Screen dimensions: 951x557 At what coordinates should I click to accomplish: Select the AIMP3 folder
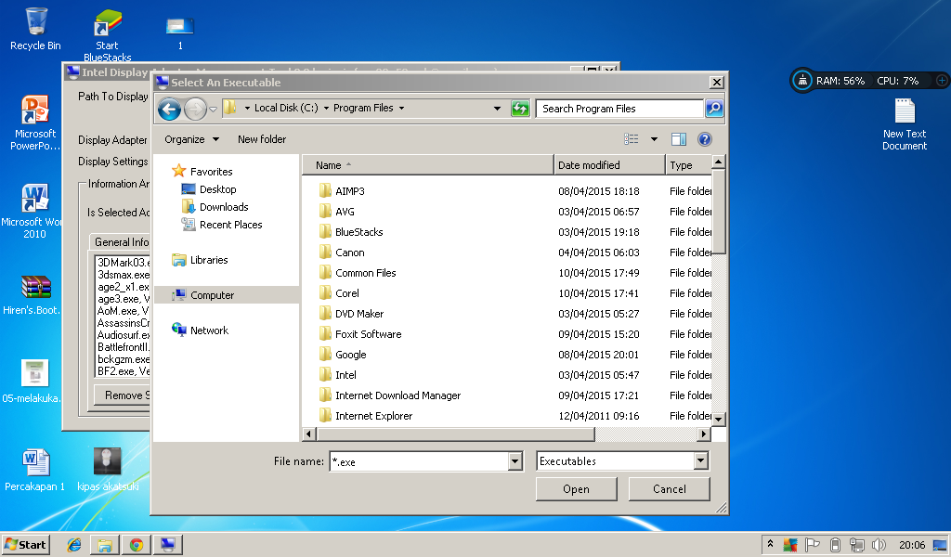click(x=342, y=191)
